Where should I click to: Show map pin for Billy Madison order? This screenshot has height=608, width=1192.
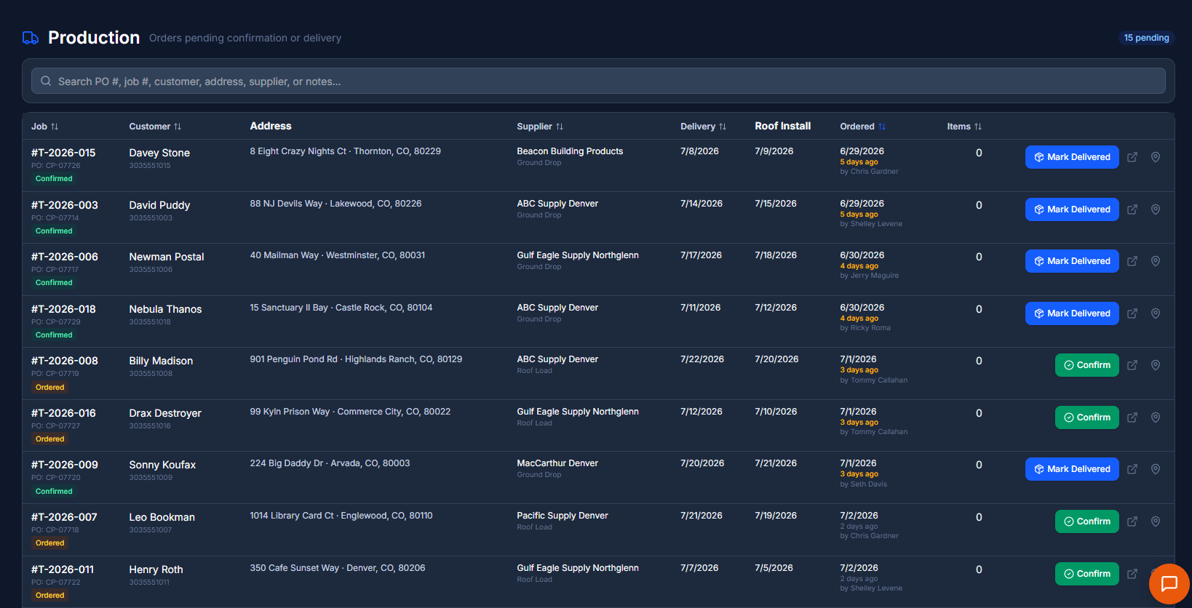coord(1156,365)
